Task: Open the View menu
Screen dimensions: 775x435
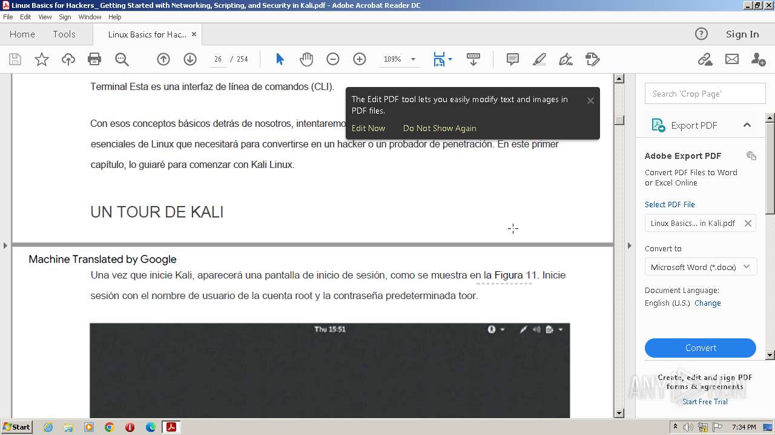Action: click(45, 17)
